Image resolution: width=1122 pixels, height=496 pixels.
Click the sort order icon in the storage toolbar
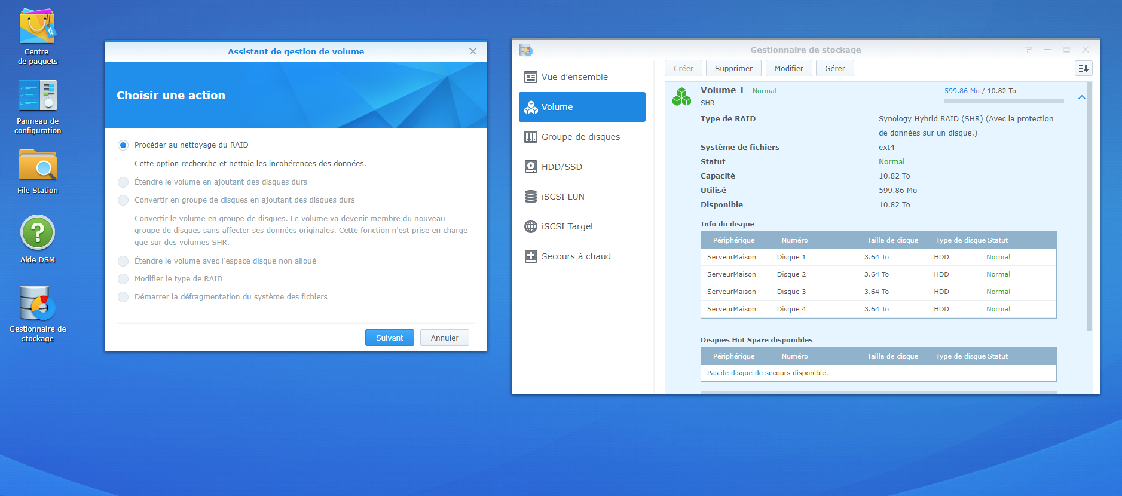coord(1083,68)
